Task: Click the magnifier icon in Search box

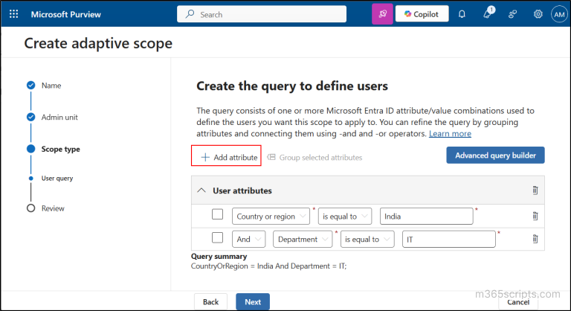Action: click(x=190, y=14)
